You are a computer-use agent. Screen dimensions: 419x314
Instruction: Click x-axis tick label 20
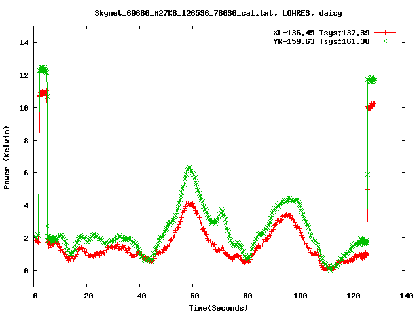(x=88, y=296)
